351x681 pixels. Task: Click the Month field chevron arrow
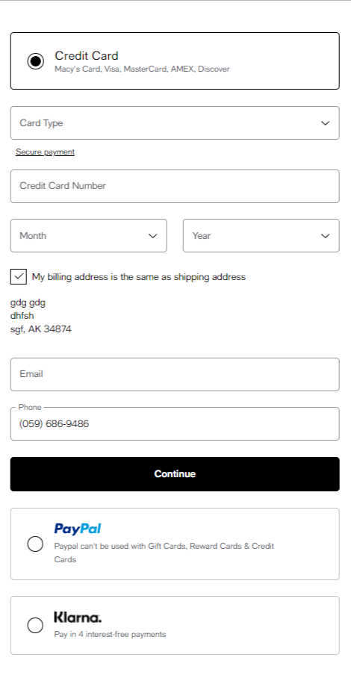click(x=153, y=236)
